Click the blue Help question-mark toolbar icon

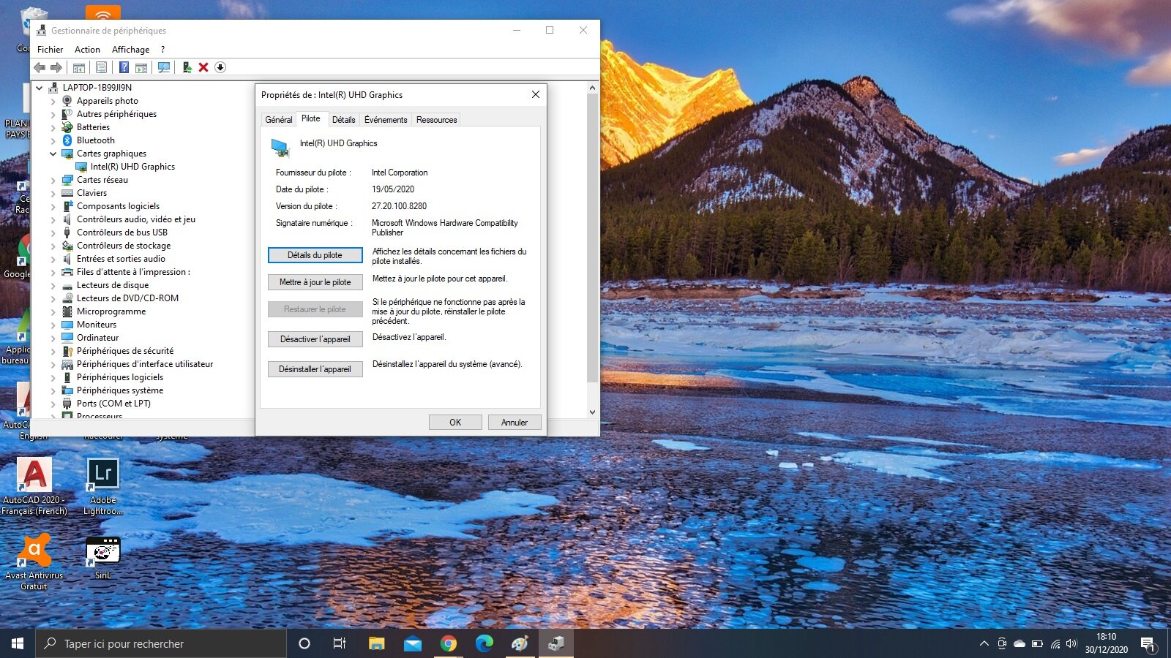tap(124, 67)
